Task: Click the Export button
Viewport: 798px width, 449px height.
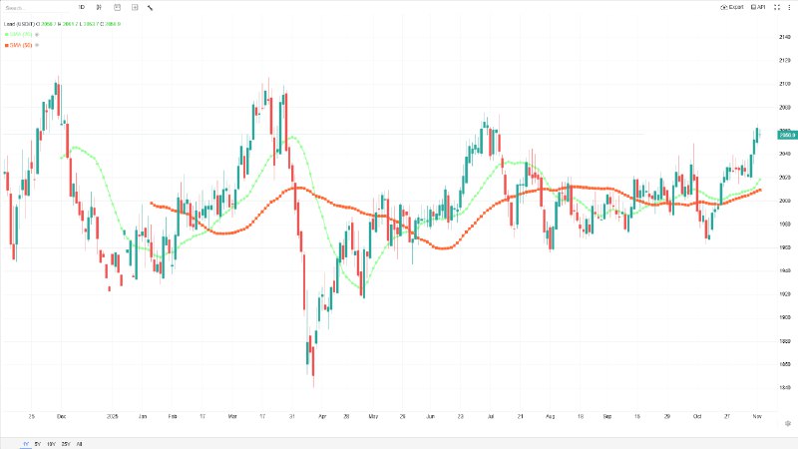Action: click(x=732, y=7)
